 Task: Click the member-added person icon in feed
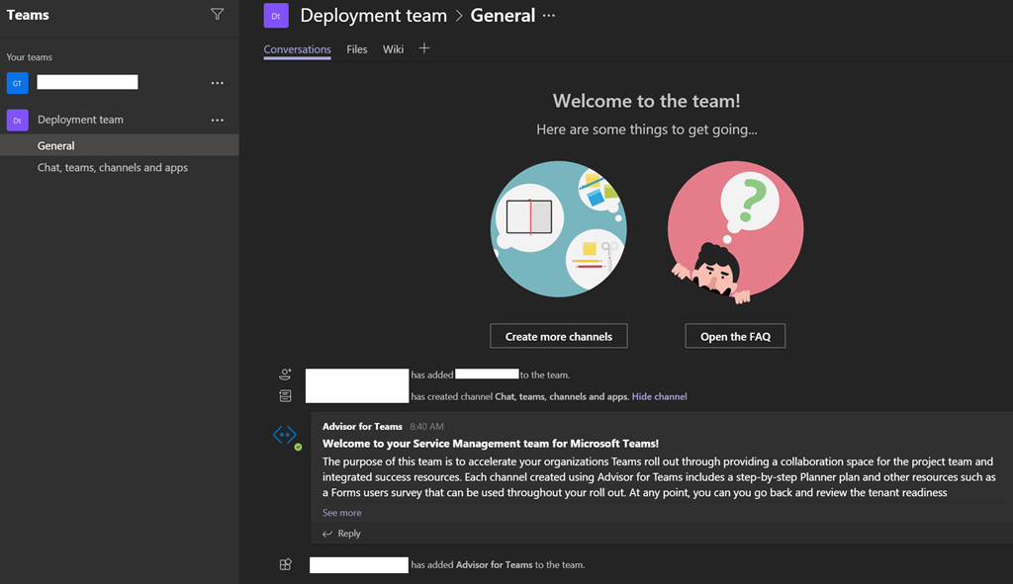[285, 375]
